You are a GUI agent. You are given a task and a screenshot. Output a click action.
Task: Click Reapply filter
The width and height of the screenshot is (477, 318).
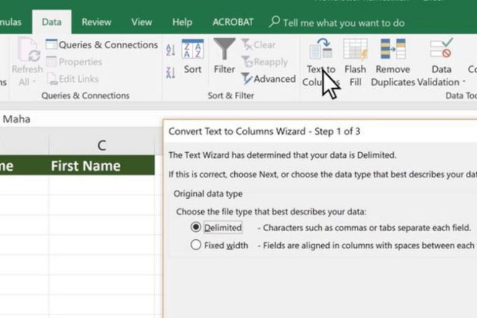point(265,62)
